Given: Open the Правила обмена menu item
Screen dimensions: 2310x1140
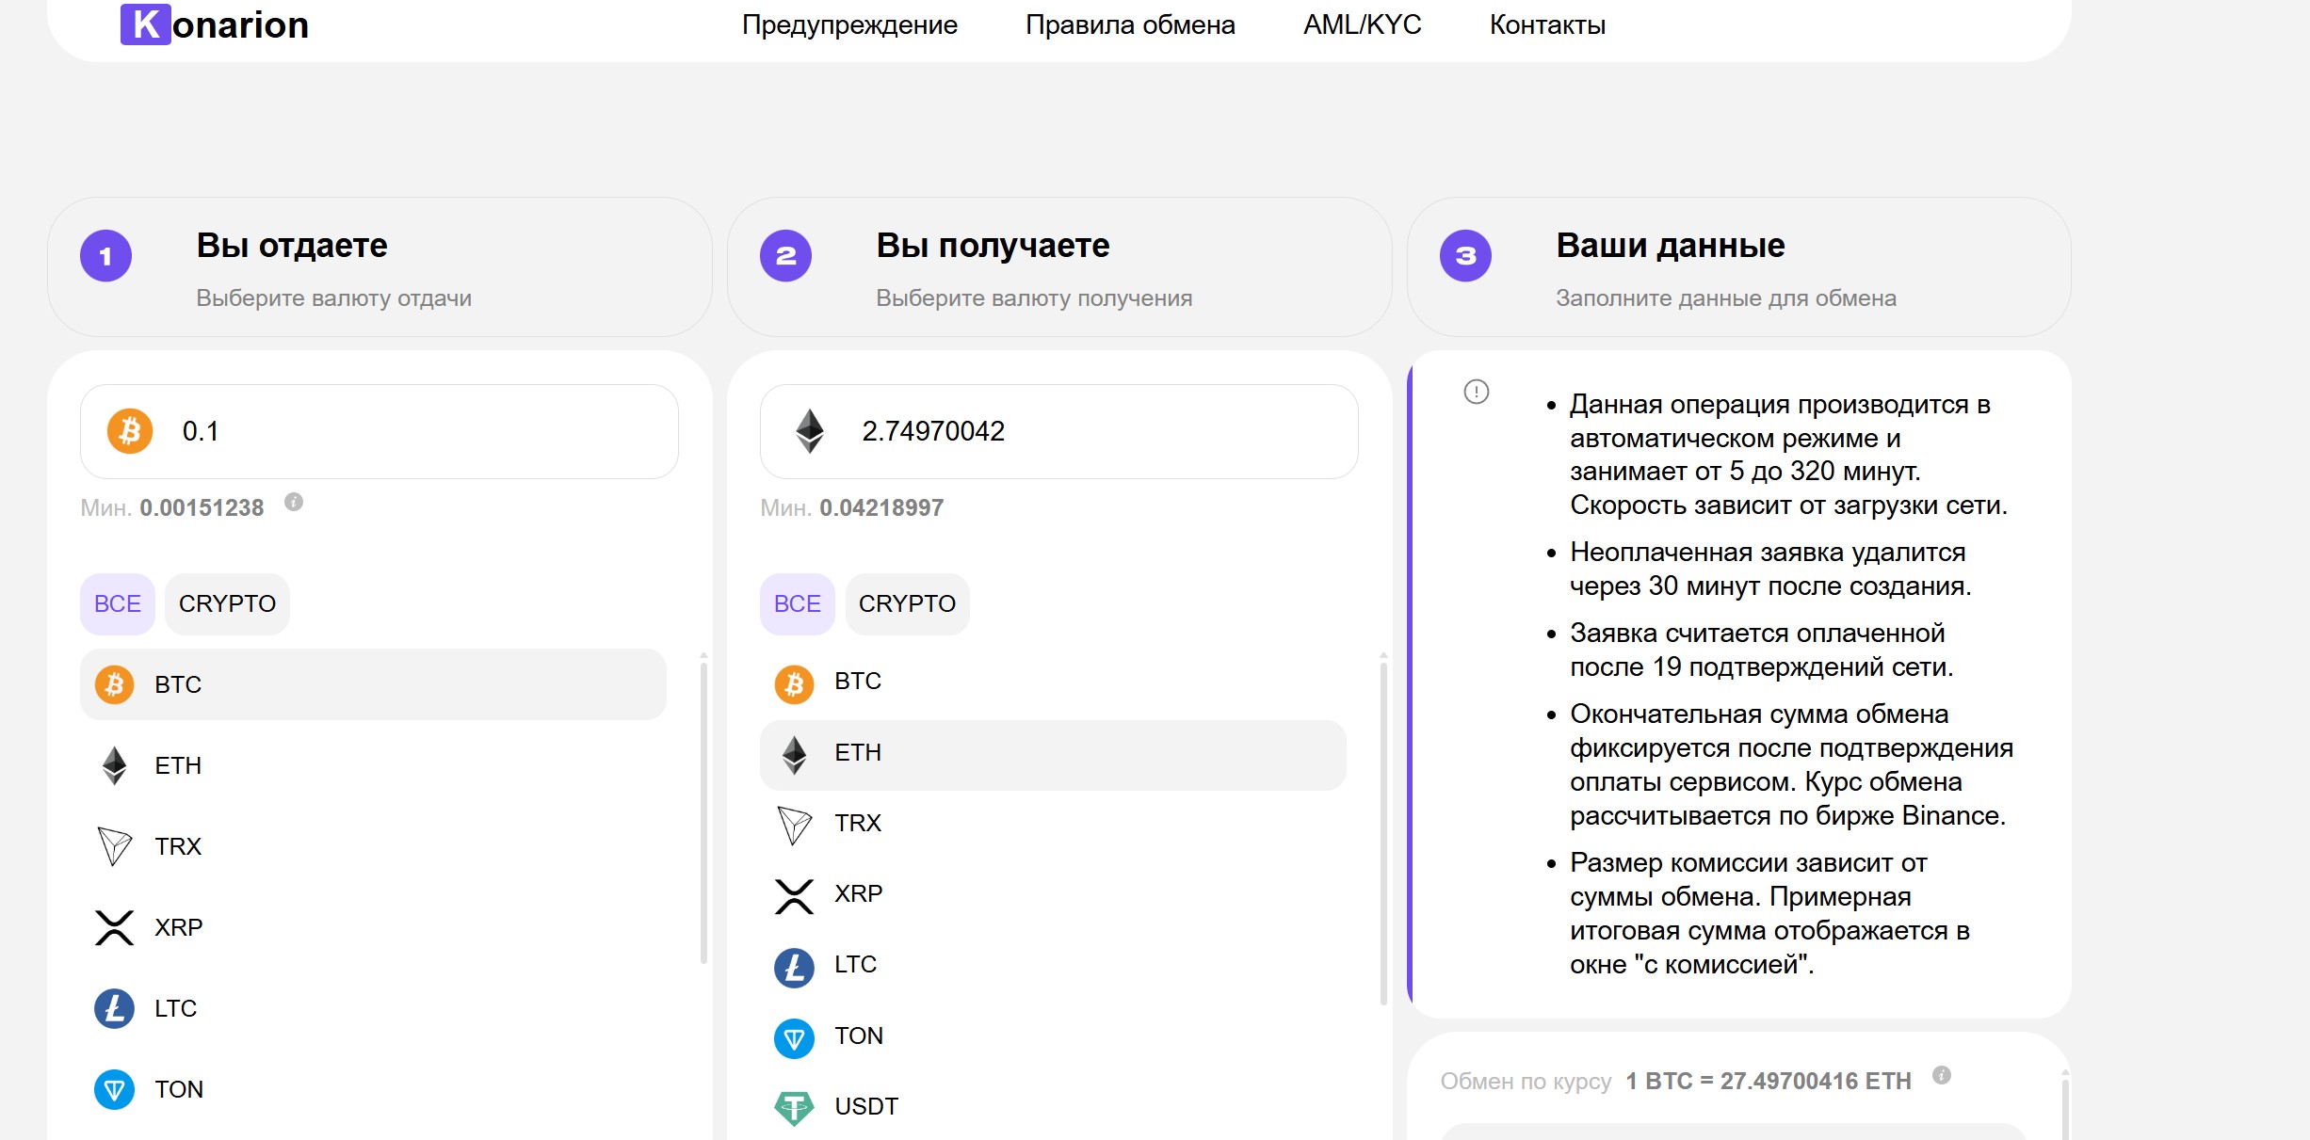Looking at the screenshot, I should coord(1130,24).
